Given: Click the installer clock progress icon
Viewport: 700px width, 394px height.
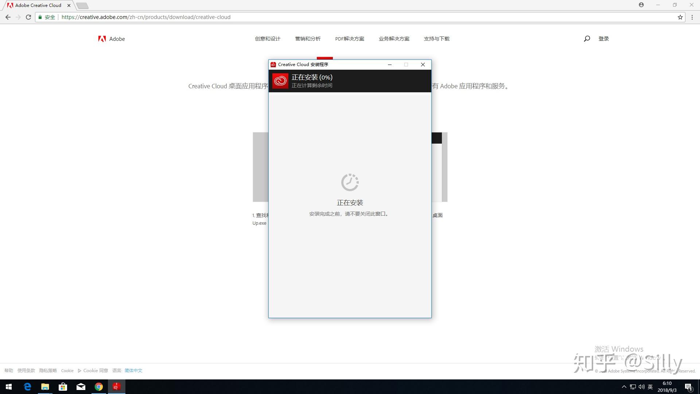Looking at the screenshot, I should (x=350, y=182).
